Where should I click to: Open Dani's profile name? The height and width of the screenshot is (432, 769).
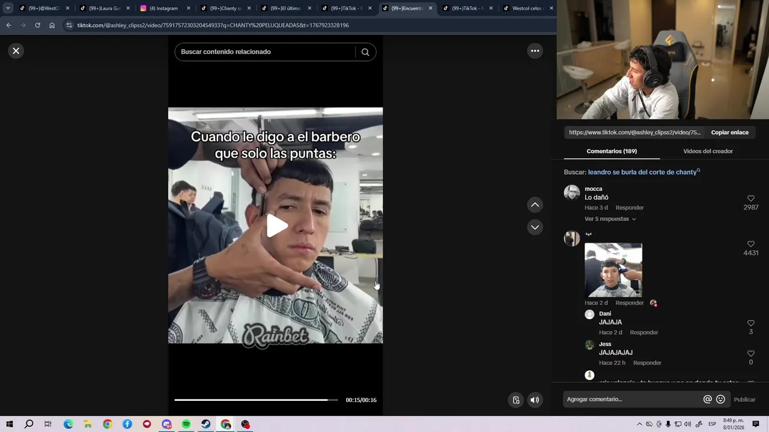[x=605, y=314]
